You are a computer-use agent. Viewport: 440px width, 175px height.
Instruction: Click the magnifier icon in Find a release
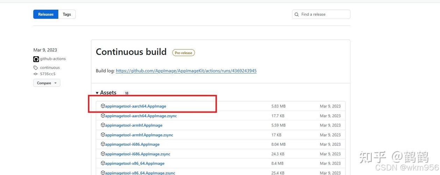point(297,14)
